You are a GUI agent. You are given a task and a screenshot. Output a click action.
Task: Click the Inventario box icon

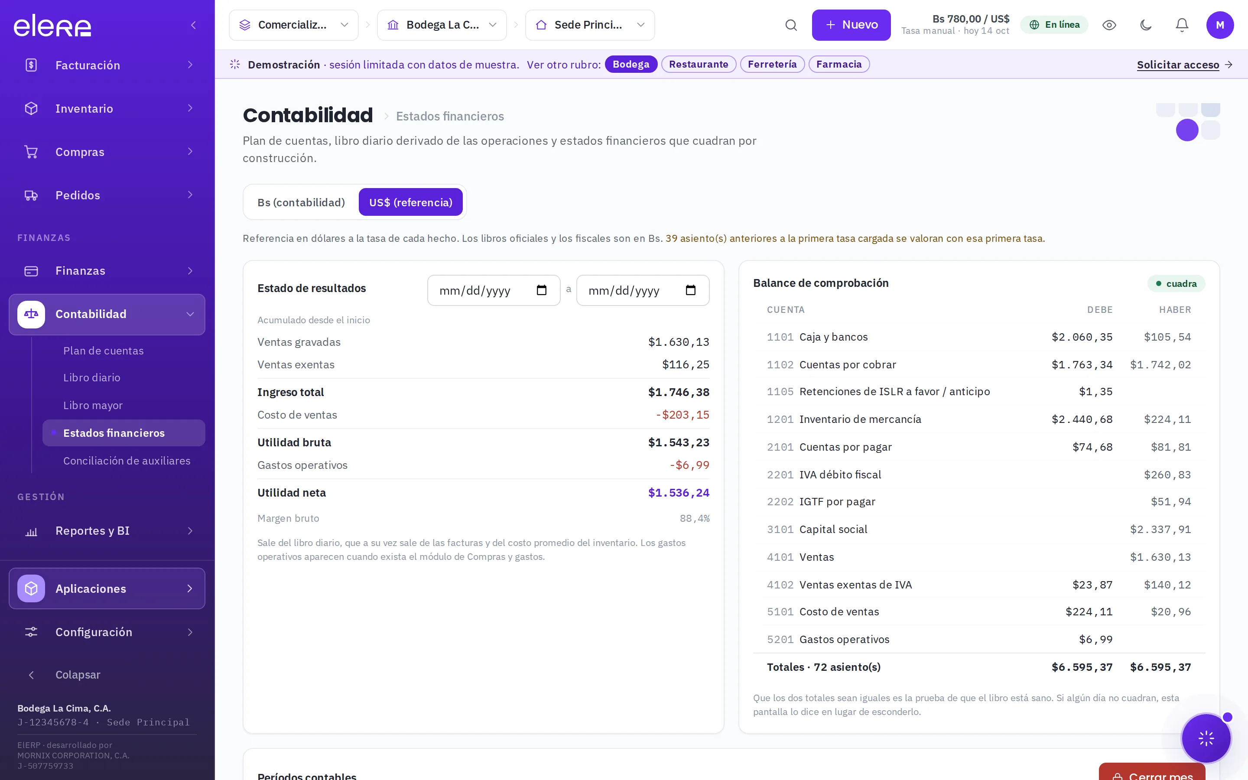pyautogui.click(x=31, y=108)
